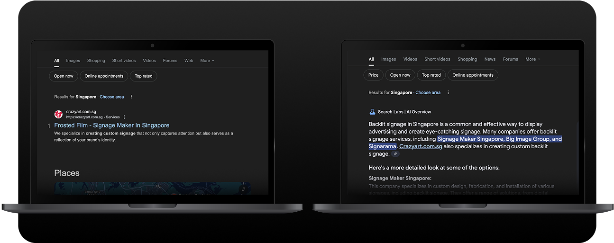Viewport: 614px width, 243px height.
Task: Select the All tab on right laptop
Action: coord(371,59)
